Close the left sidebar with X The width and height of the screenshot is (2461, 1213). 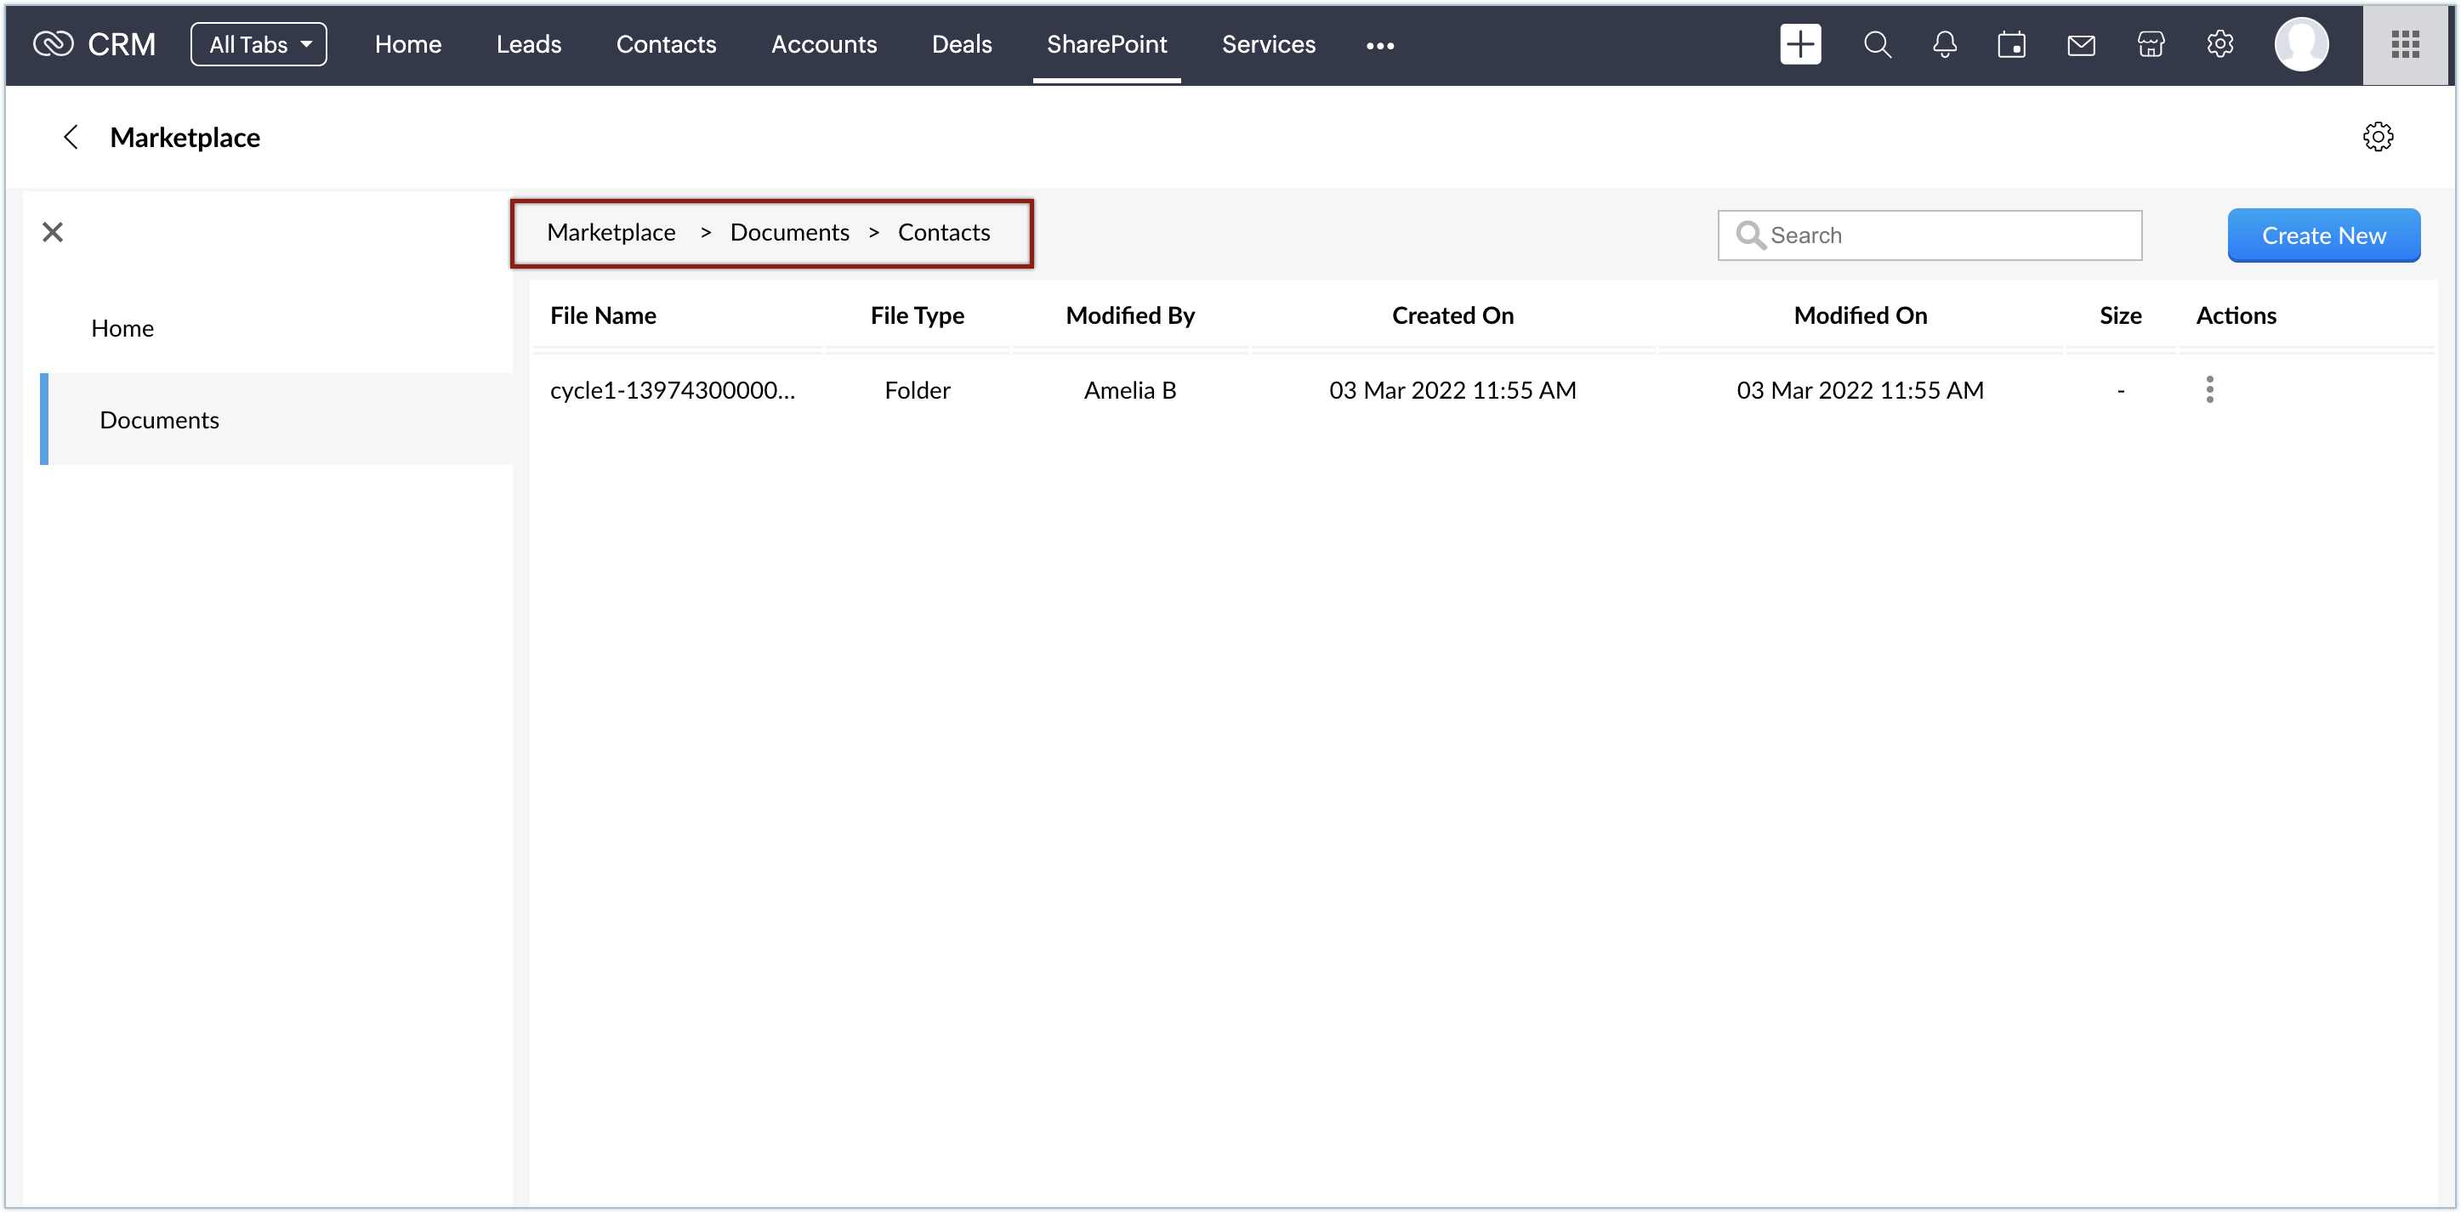tap(53, 232)
